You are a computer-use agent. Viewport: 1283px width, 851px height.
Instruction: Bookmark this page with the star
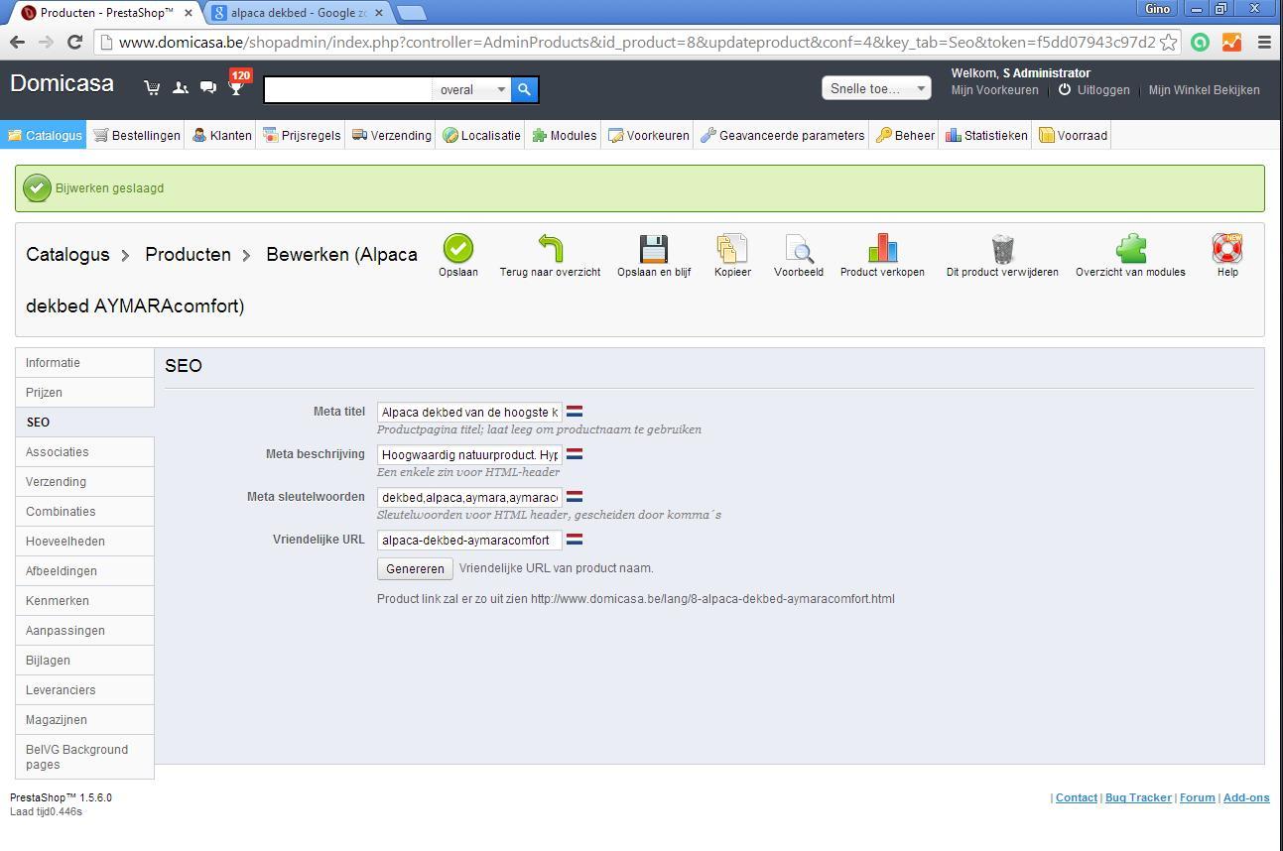(1169, 42)
